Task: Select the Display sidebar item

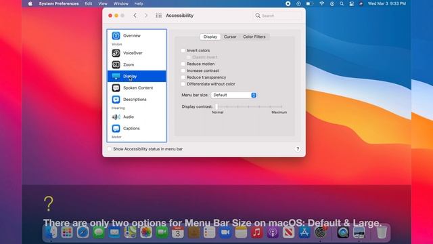Action: click(137, 76)
